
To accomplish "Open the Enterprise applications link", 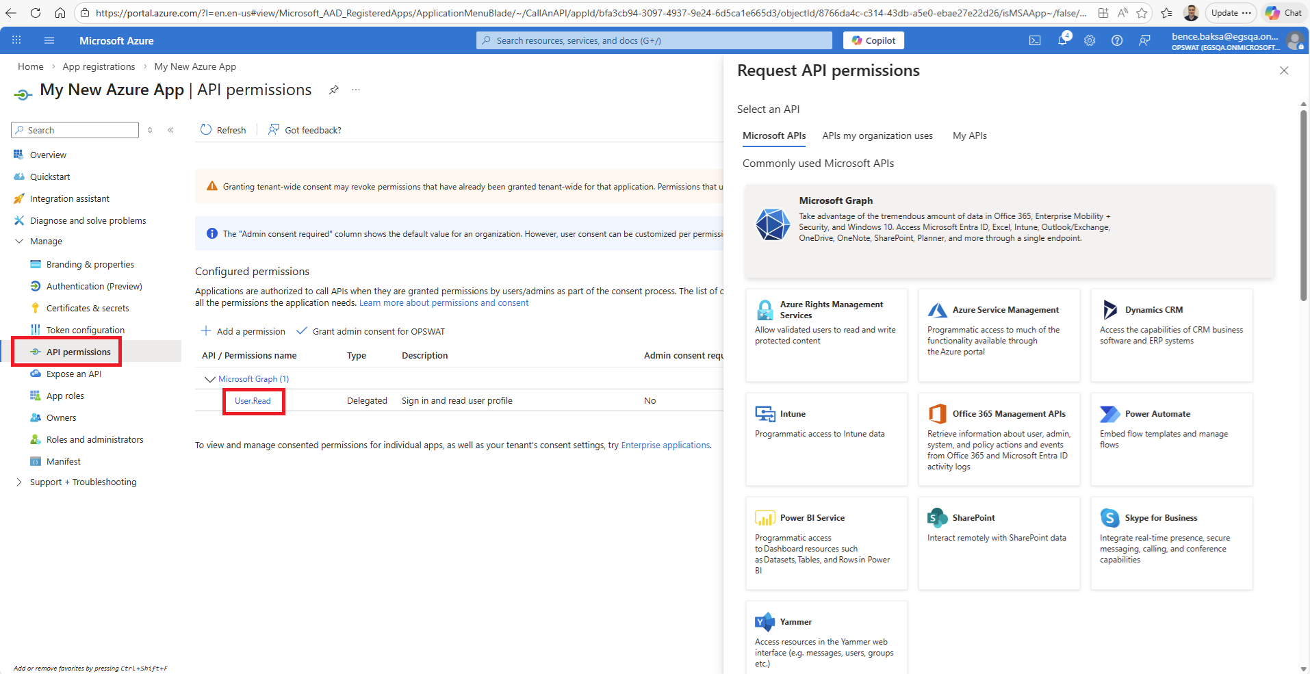I will click(665, 445).
